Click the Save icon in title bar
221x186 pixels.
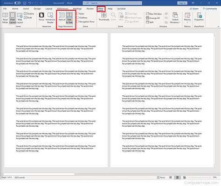[x=25, y=3]
